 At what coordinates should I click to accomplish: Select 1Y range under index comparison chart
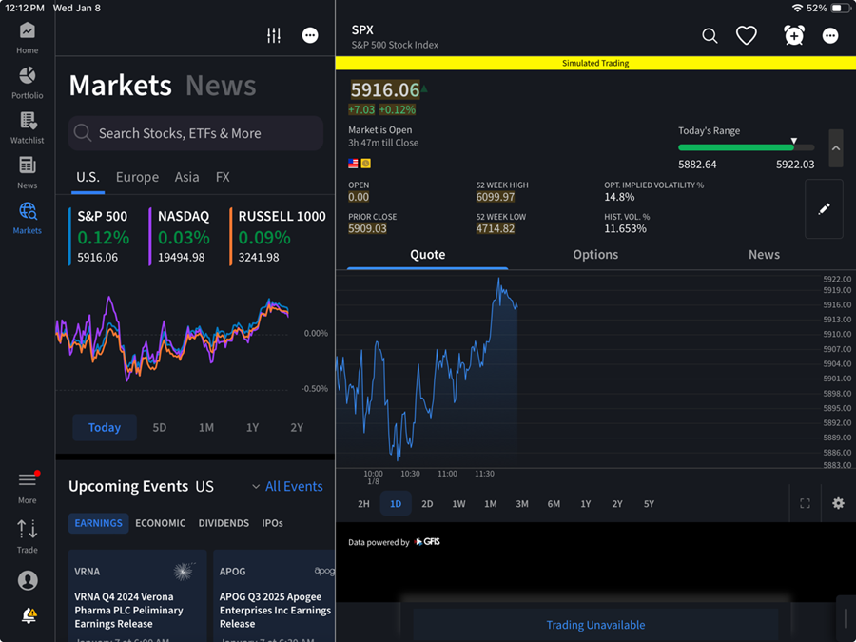252,427
